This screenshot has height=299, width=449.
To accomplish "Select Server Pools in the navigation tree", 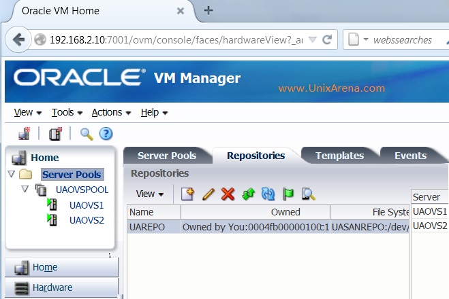I will pyautogui.click(x=72, y=174).
